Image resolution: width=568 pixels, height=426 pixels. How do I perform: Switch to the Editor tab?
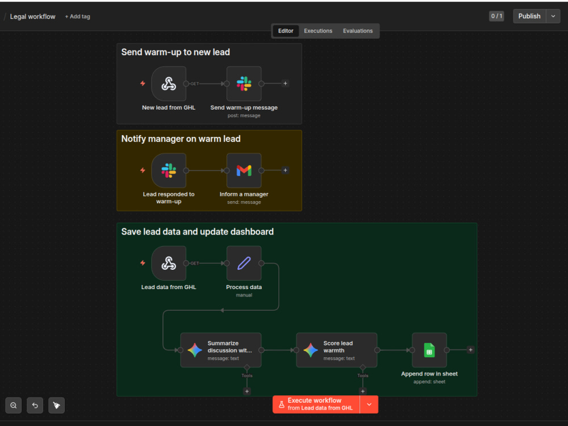point(286,31)
